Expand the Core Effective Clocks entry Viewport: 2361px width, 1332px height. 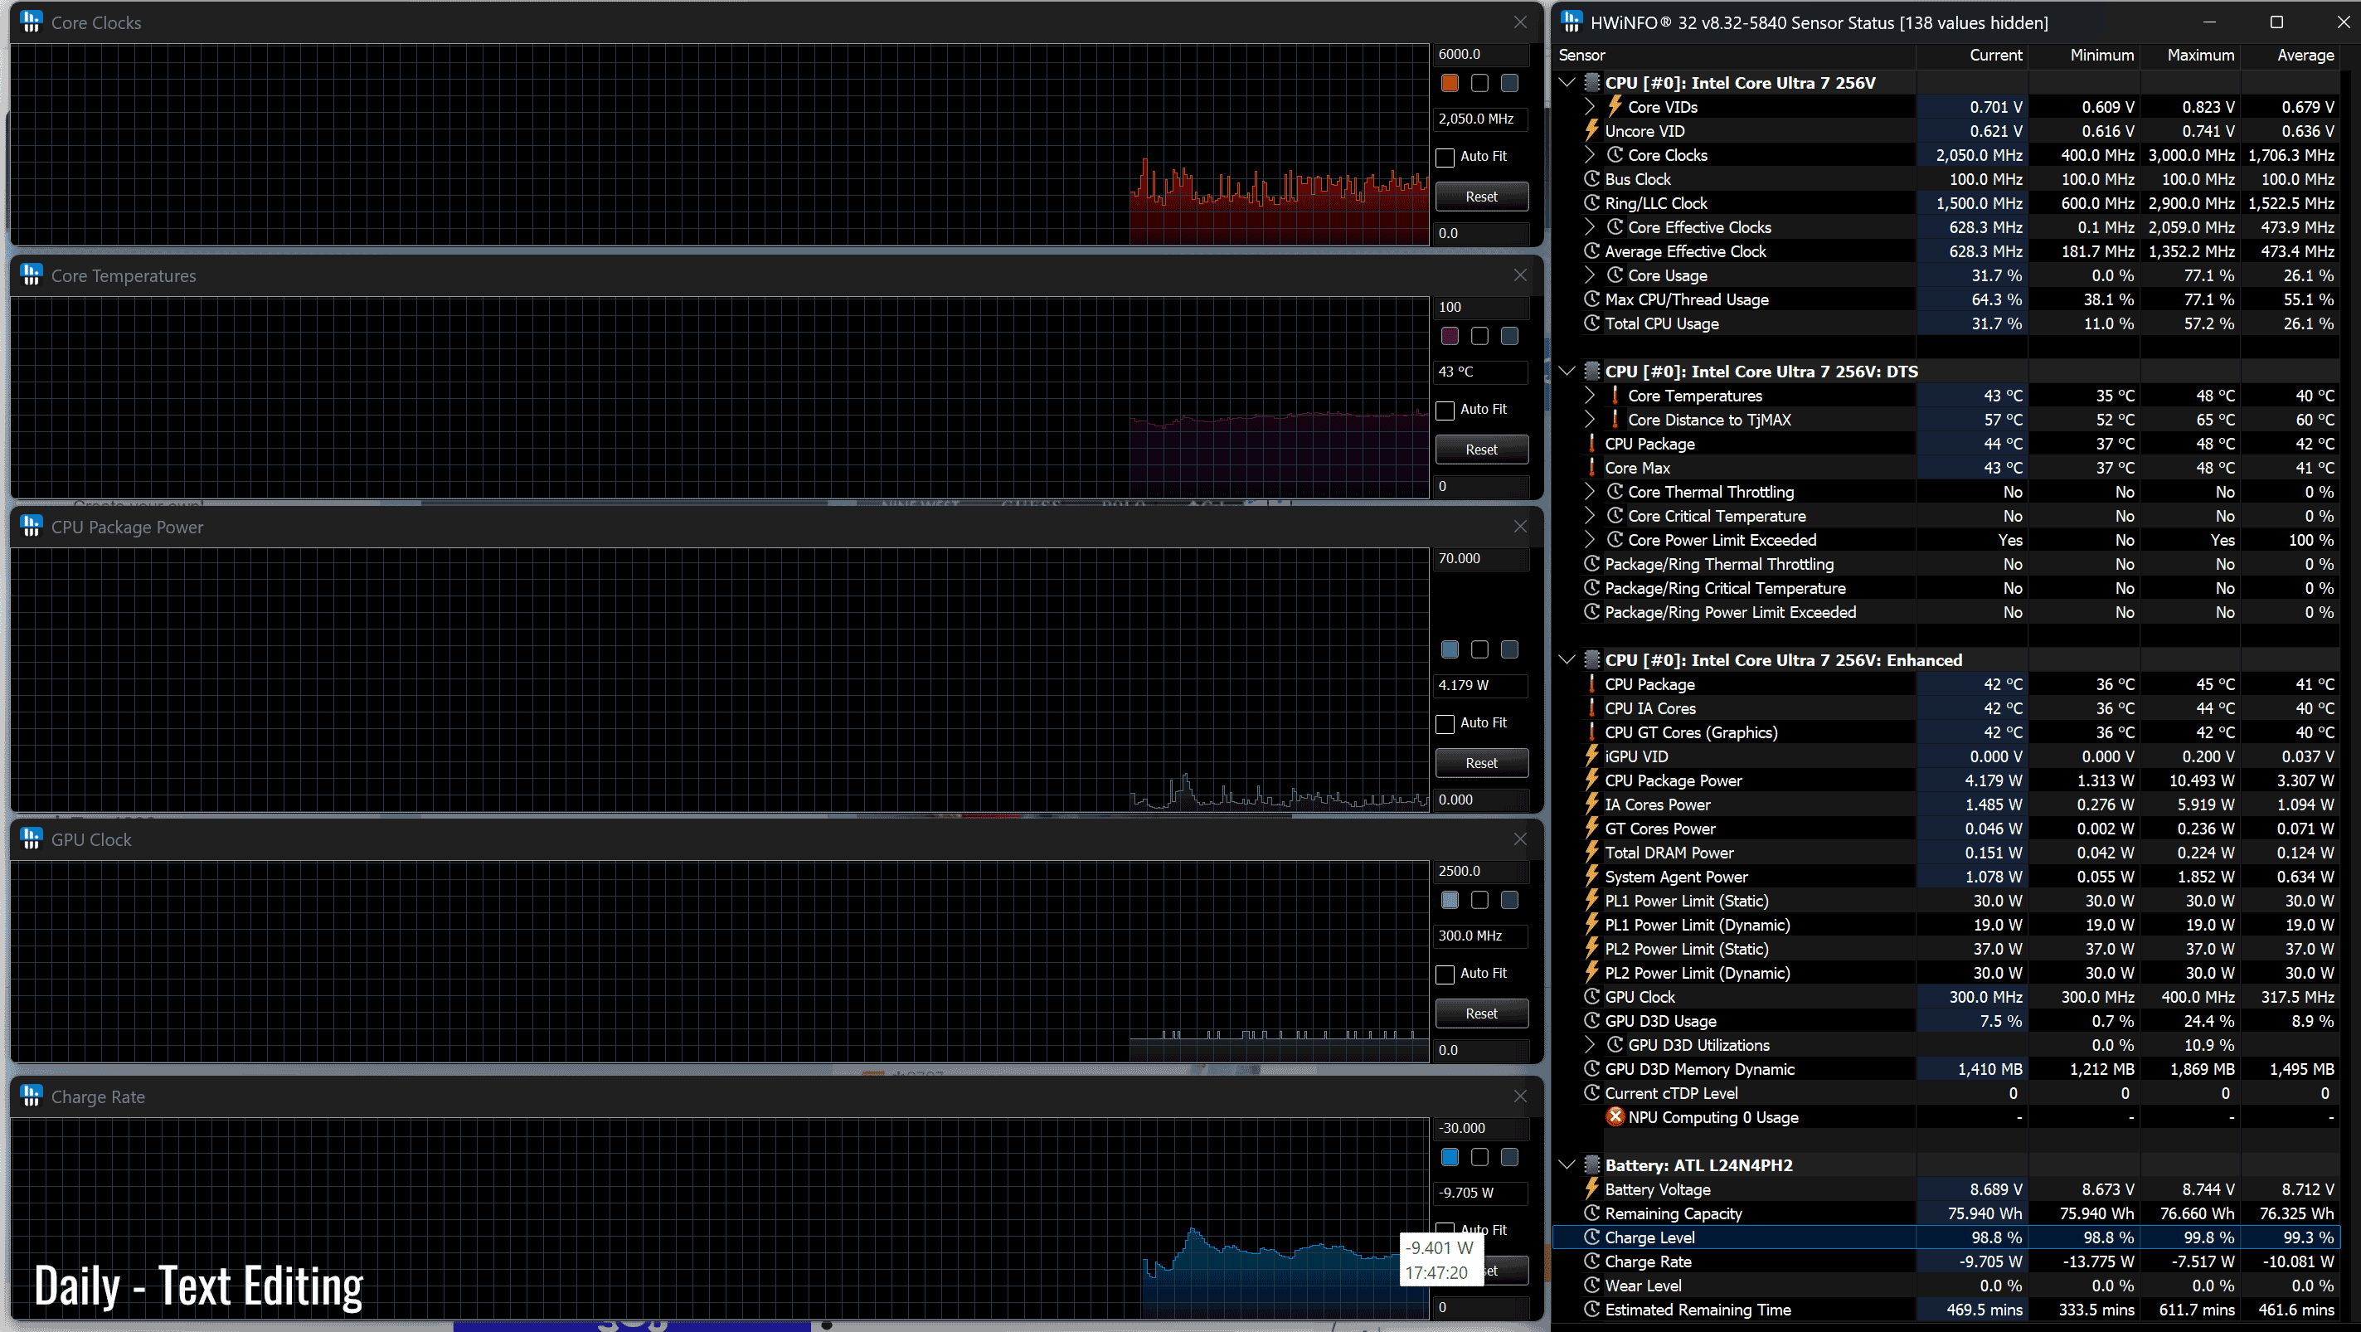1591,227
